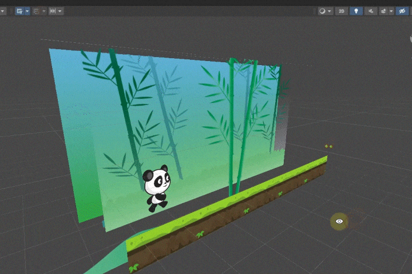
Task: Toggle scene lighting with the lightbulb
Action: [356, 11]
